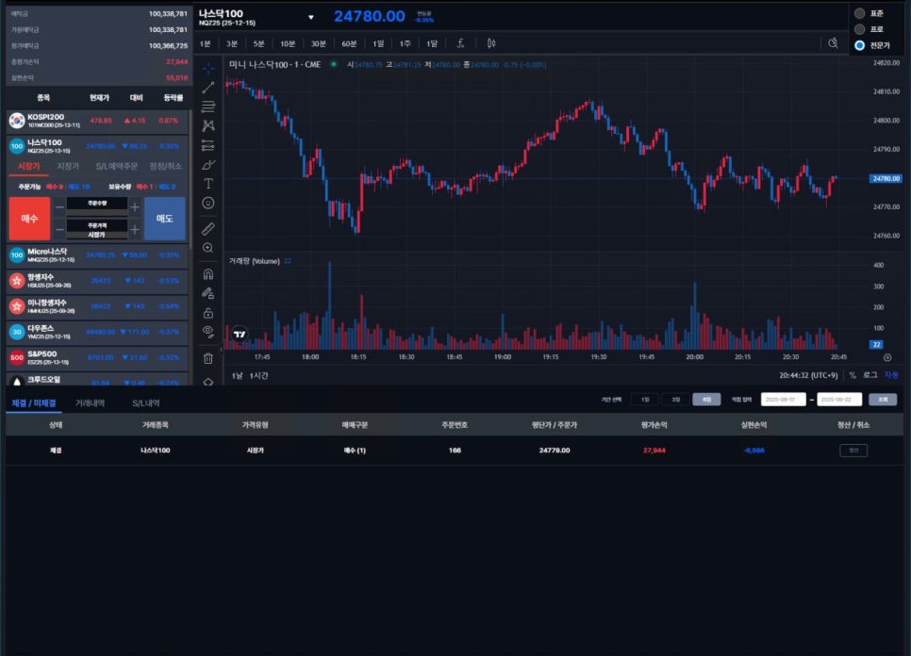Select the 30분 chart interval
This screenshot has width=911, height=656.
[319, 43]
